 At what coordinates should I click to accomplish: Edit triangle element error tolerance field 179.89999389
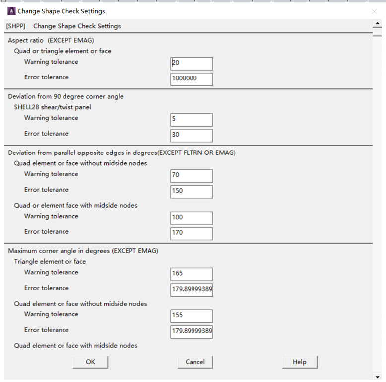tap(192, 290)
